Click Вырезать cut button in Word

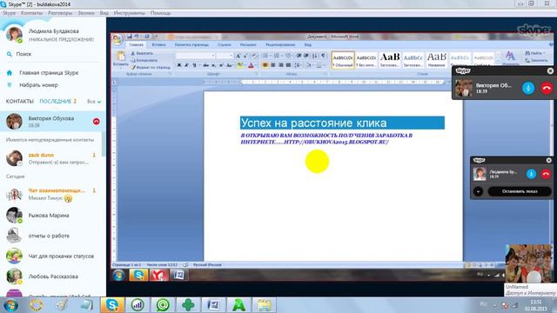[x=142, y=53]
